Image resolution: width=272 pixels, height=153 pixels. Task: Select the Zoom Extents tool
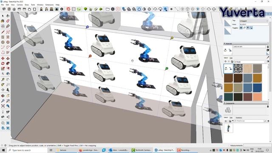(3, 106)
